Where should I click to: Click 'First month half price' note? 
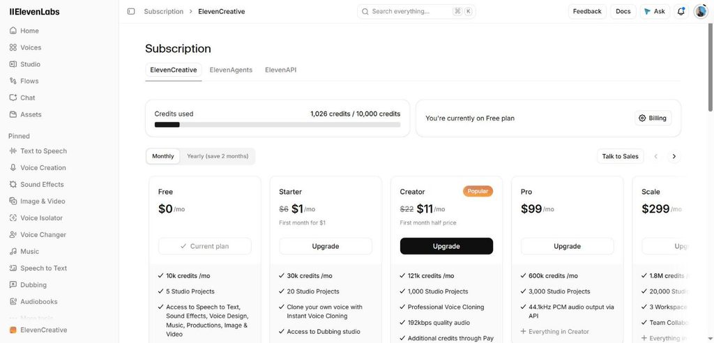click(428, 223)
